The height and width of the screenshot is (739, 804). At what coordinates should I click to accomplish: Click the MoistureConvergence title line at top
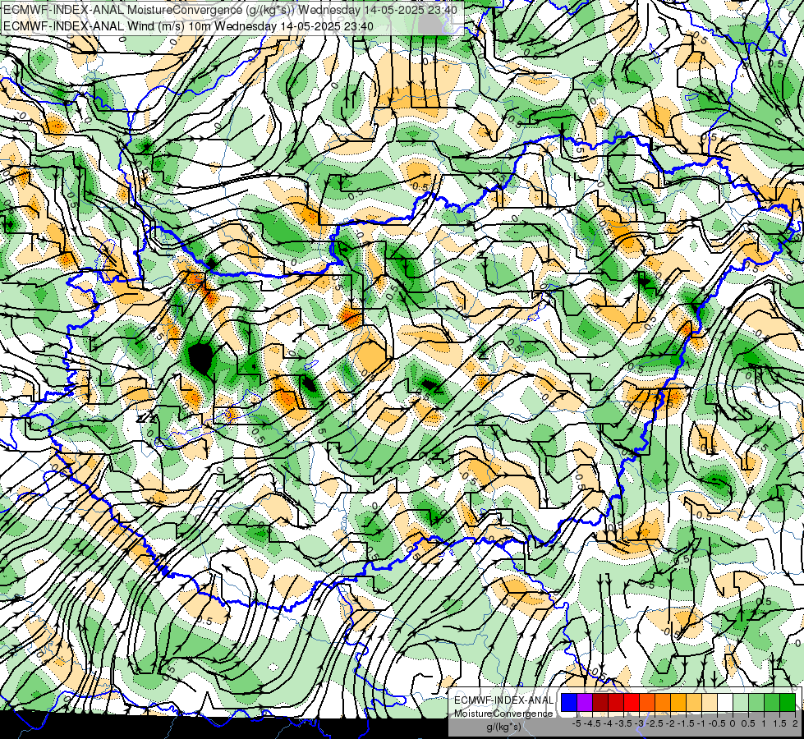[x=230, y=9]
